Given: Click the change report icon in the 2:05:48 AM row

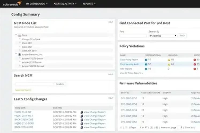Looking at the screenshot, I should click(82, 120).
